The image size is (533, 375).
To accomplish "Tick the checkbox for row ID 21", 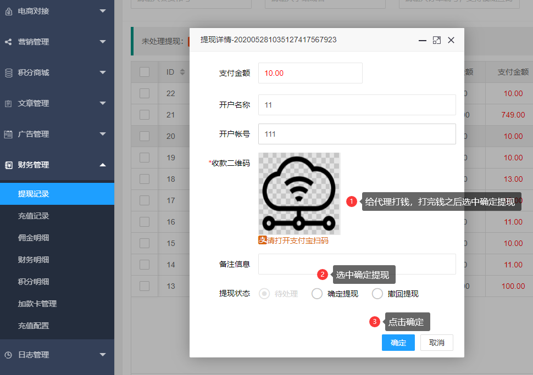I will click(145, 115).
